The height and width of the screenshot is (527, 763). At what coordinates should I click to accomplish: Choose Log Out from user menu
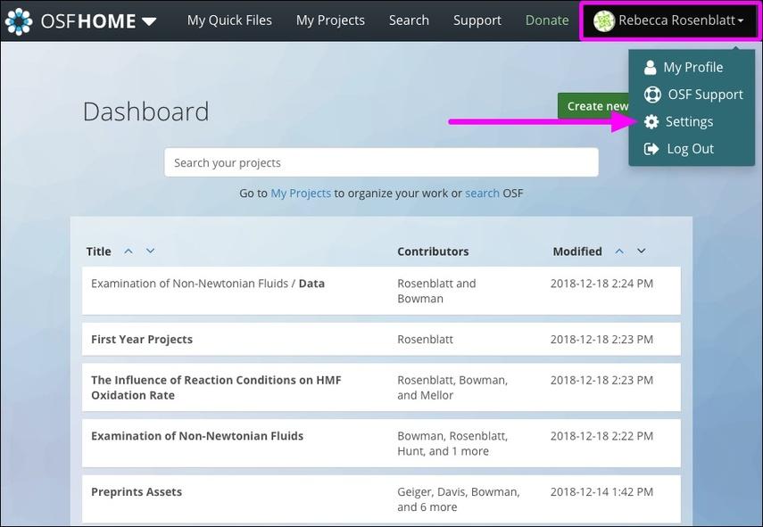pos(692,149)
